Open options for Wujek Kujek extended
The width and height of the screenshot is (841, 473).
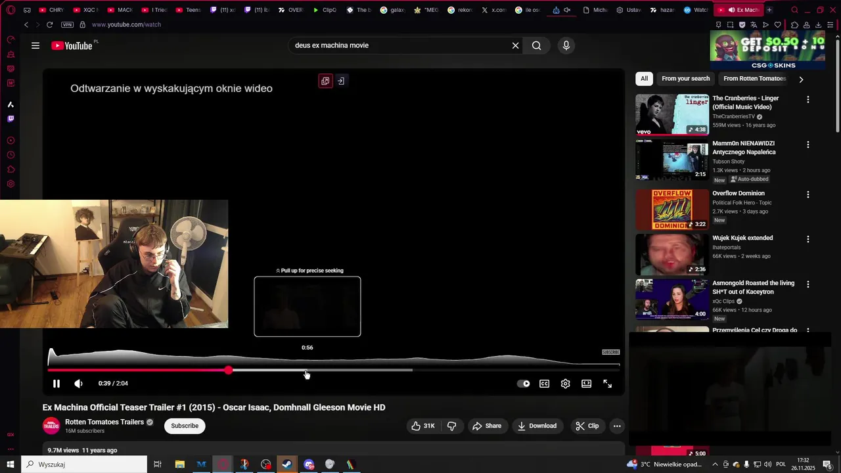(808, 239)
